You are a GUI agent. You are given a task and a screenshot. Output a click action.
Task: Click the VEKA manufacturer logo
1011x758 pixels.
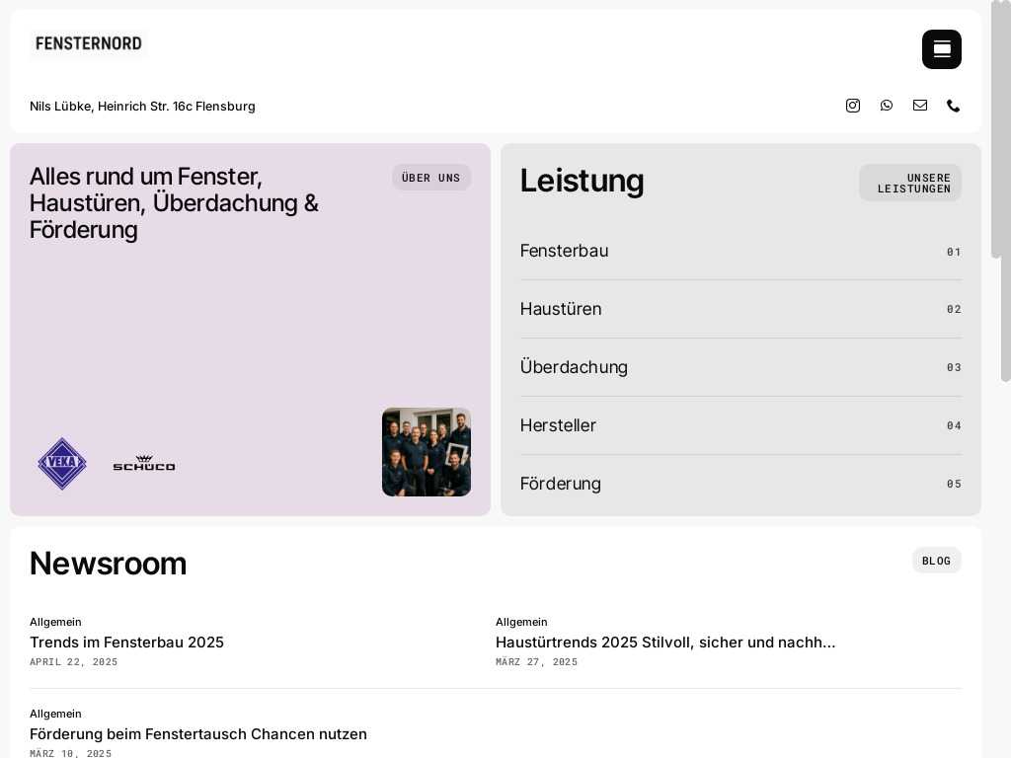[62, 464]
